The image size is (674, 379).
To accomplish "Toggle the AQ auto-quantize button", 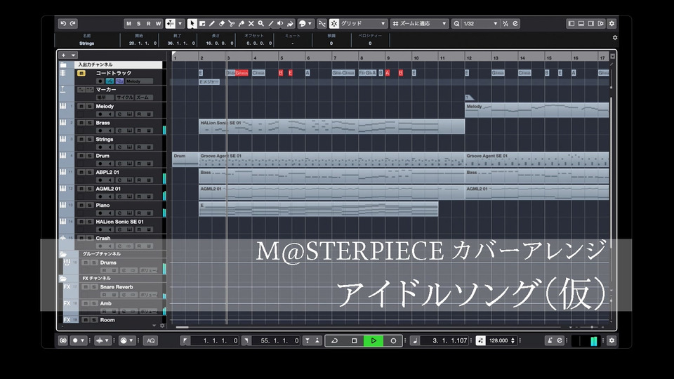I will click(150, 340).
